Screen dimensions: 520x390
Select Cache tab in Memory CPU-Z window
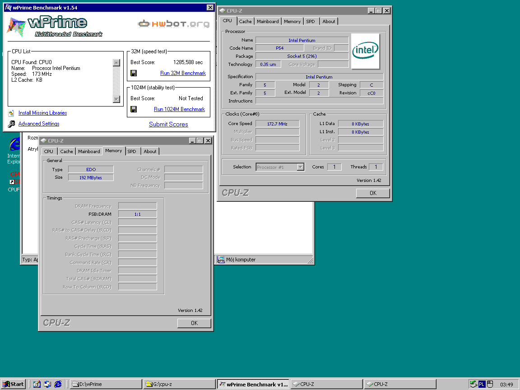click(x=67, y=151)
